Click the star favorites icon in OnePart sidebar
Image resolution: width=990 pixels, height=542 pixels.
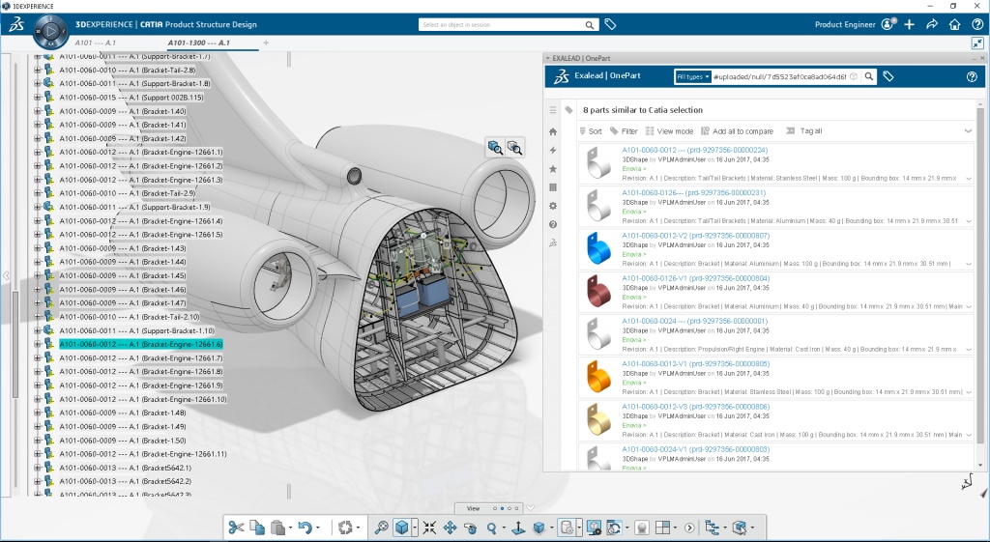point(553,169)
